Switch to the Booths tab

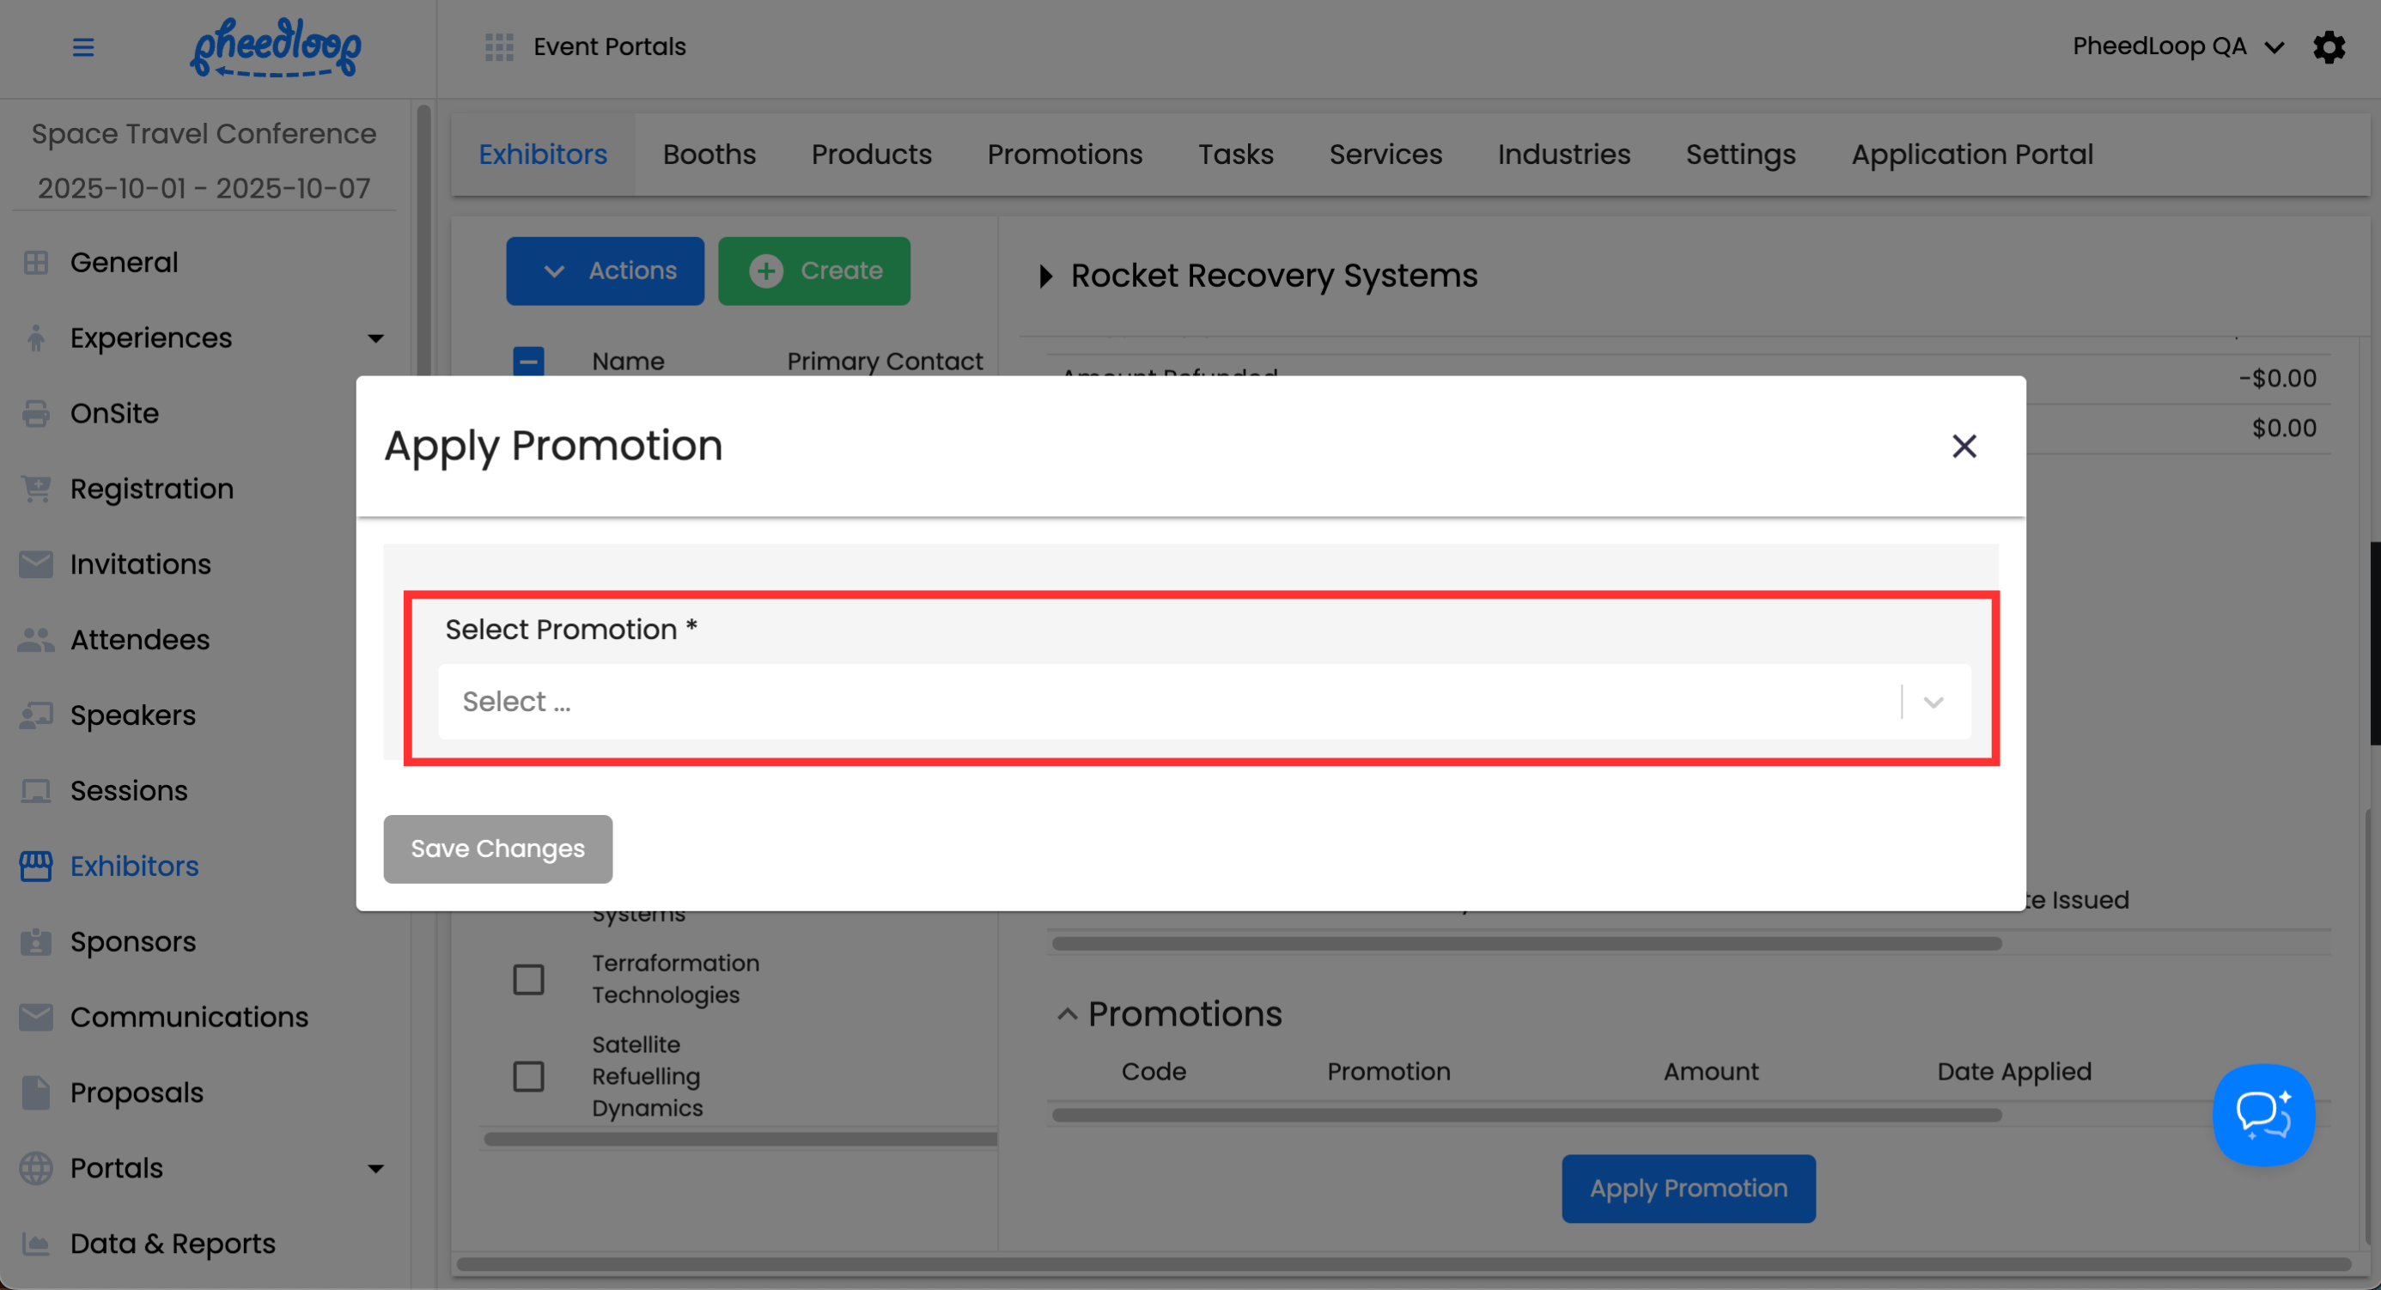click(x=709, y=155)
